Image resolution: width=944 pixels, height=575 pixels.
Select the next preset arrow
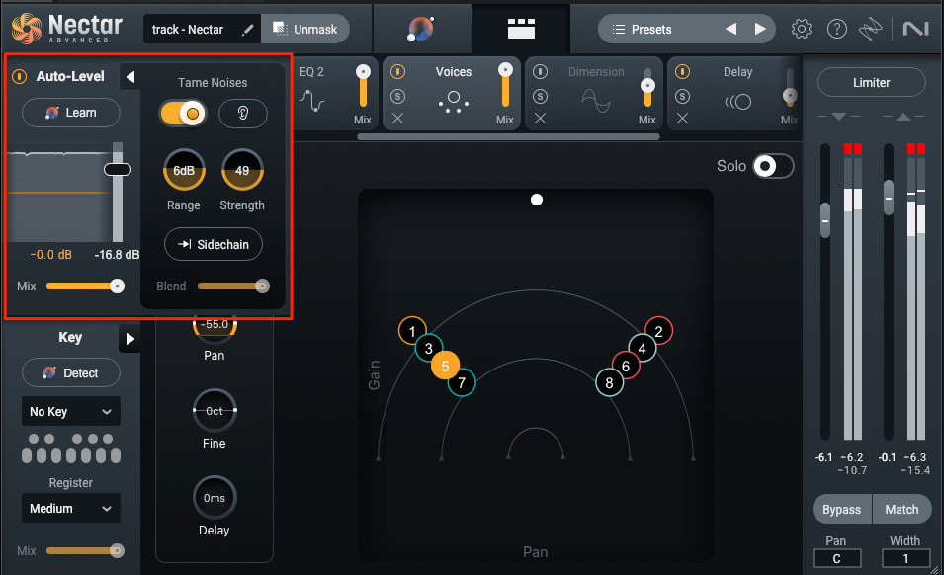[x=760, y=29]
